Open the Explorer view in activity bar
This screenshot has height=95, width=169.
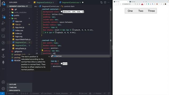(x=3, y=3)
